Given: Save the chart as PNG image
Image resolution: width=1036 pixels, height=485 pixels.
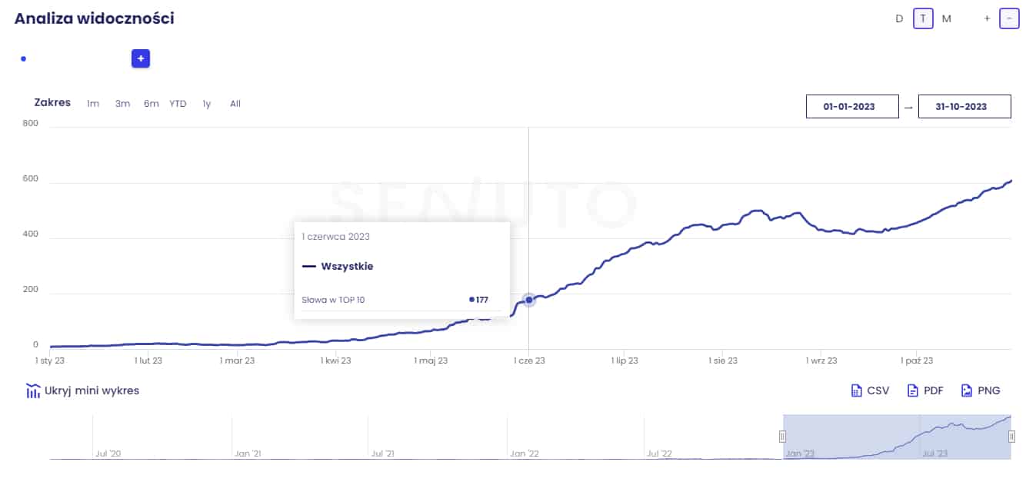Looking at the screenshot, I should tap(981, 390).
